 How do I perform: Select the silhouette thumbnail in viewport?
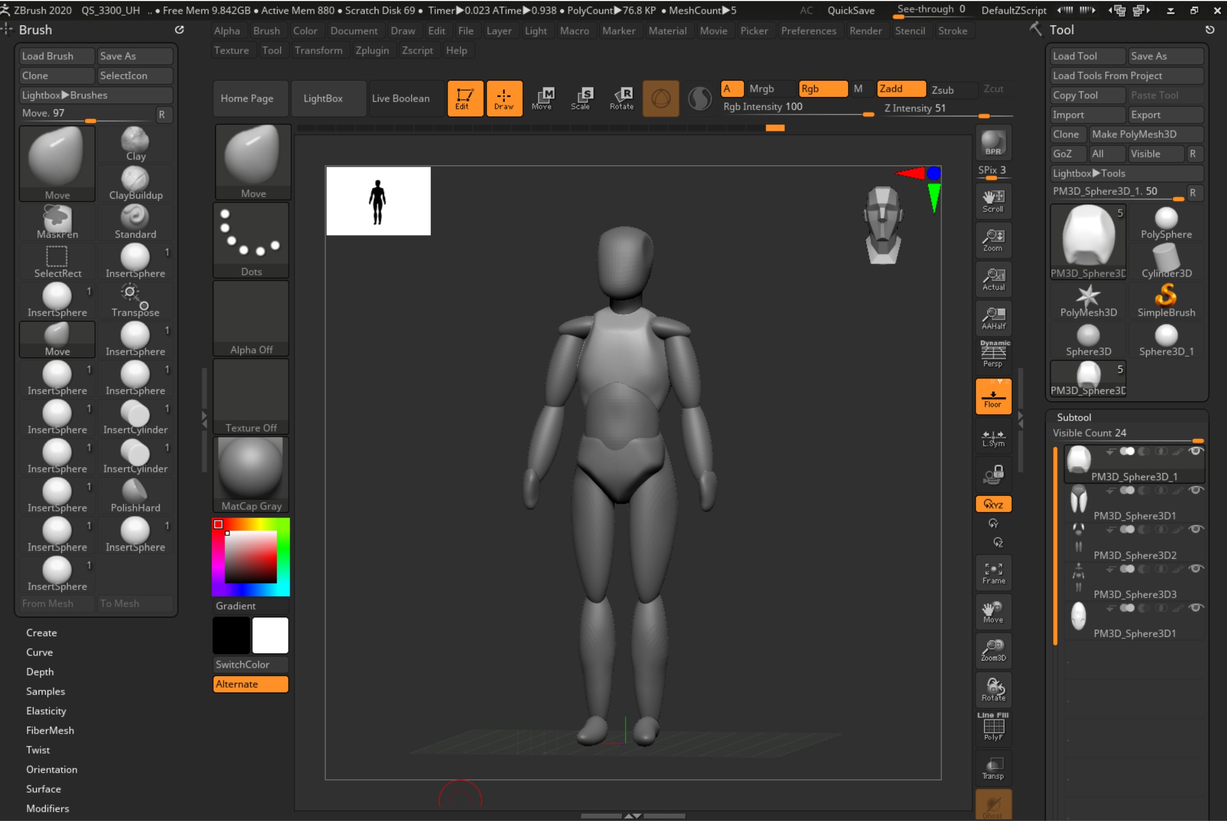[x=378, y=201]
